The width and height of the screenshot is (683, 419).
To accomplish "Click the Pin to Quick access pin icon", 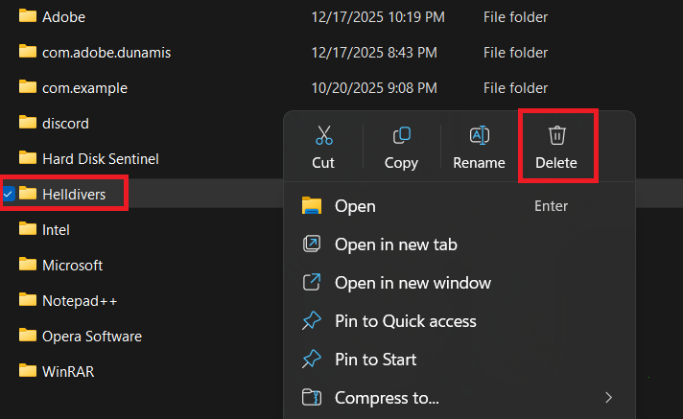I will pyautogui.click(x=311, y=321).
